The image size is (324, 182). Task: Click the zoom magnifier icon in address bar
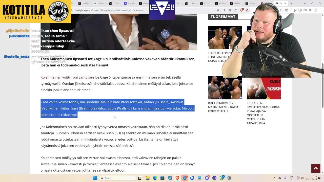[224, 10]
